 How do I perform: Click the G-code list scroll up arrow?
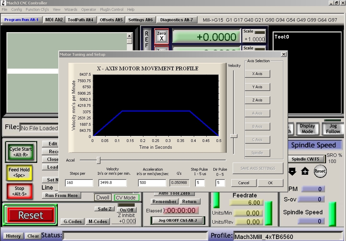(129, 35)
